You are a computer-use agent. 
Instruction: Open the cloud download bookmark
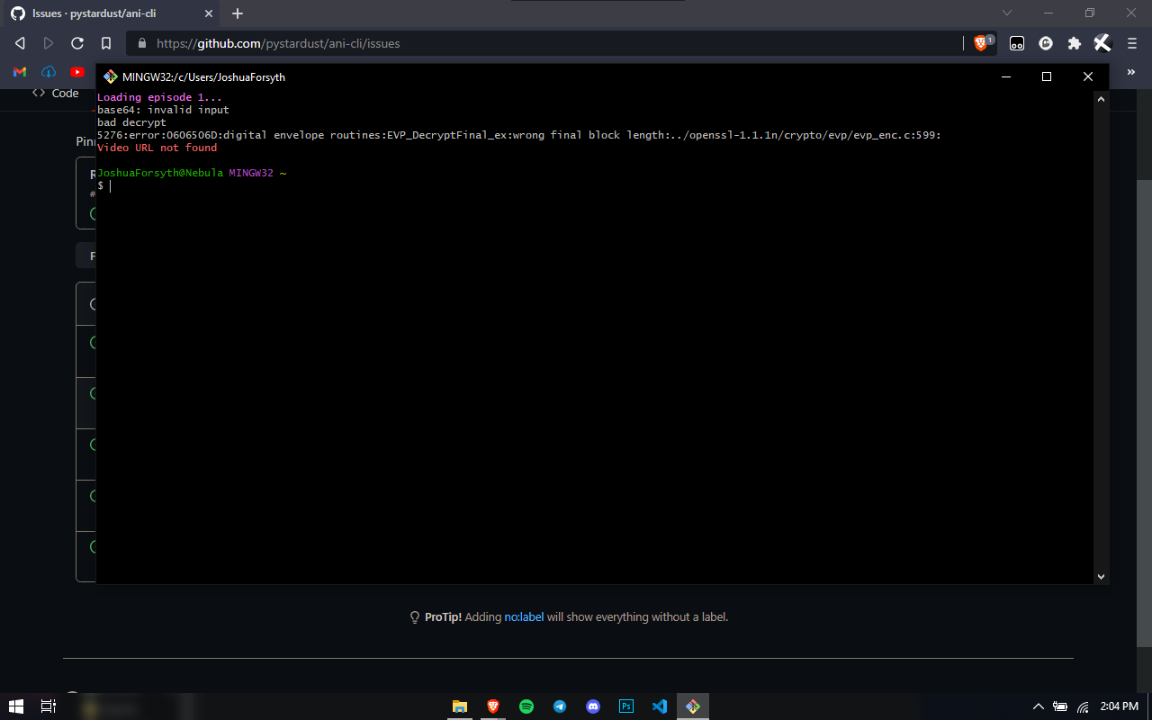[x=49, y=72]
